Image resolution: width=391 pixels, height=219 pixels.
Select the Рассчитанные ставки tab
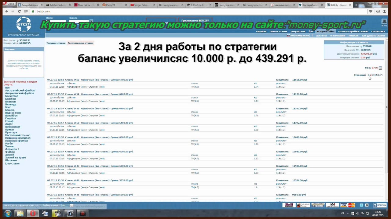tap(80, 43)
